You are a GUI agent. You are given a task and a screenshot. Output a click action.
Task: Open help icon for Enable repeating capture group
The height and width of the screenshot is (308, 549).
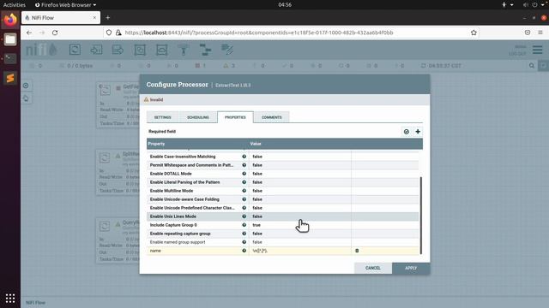click(244, 234)
